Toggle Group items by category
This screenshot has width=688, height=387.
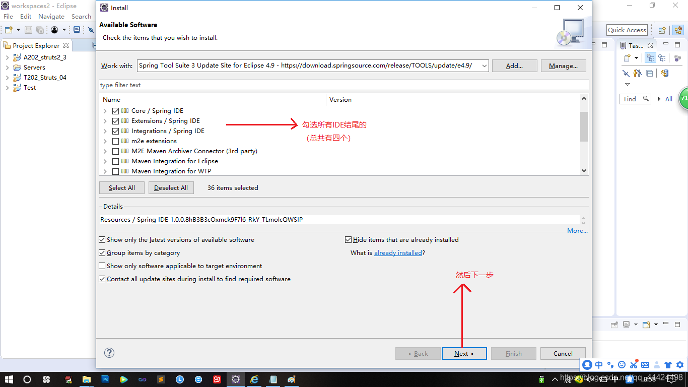[x=102, y=253]
